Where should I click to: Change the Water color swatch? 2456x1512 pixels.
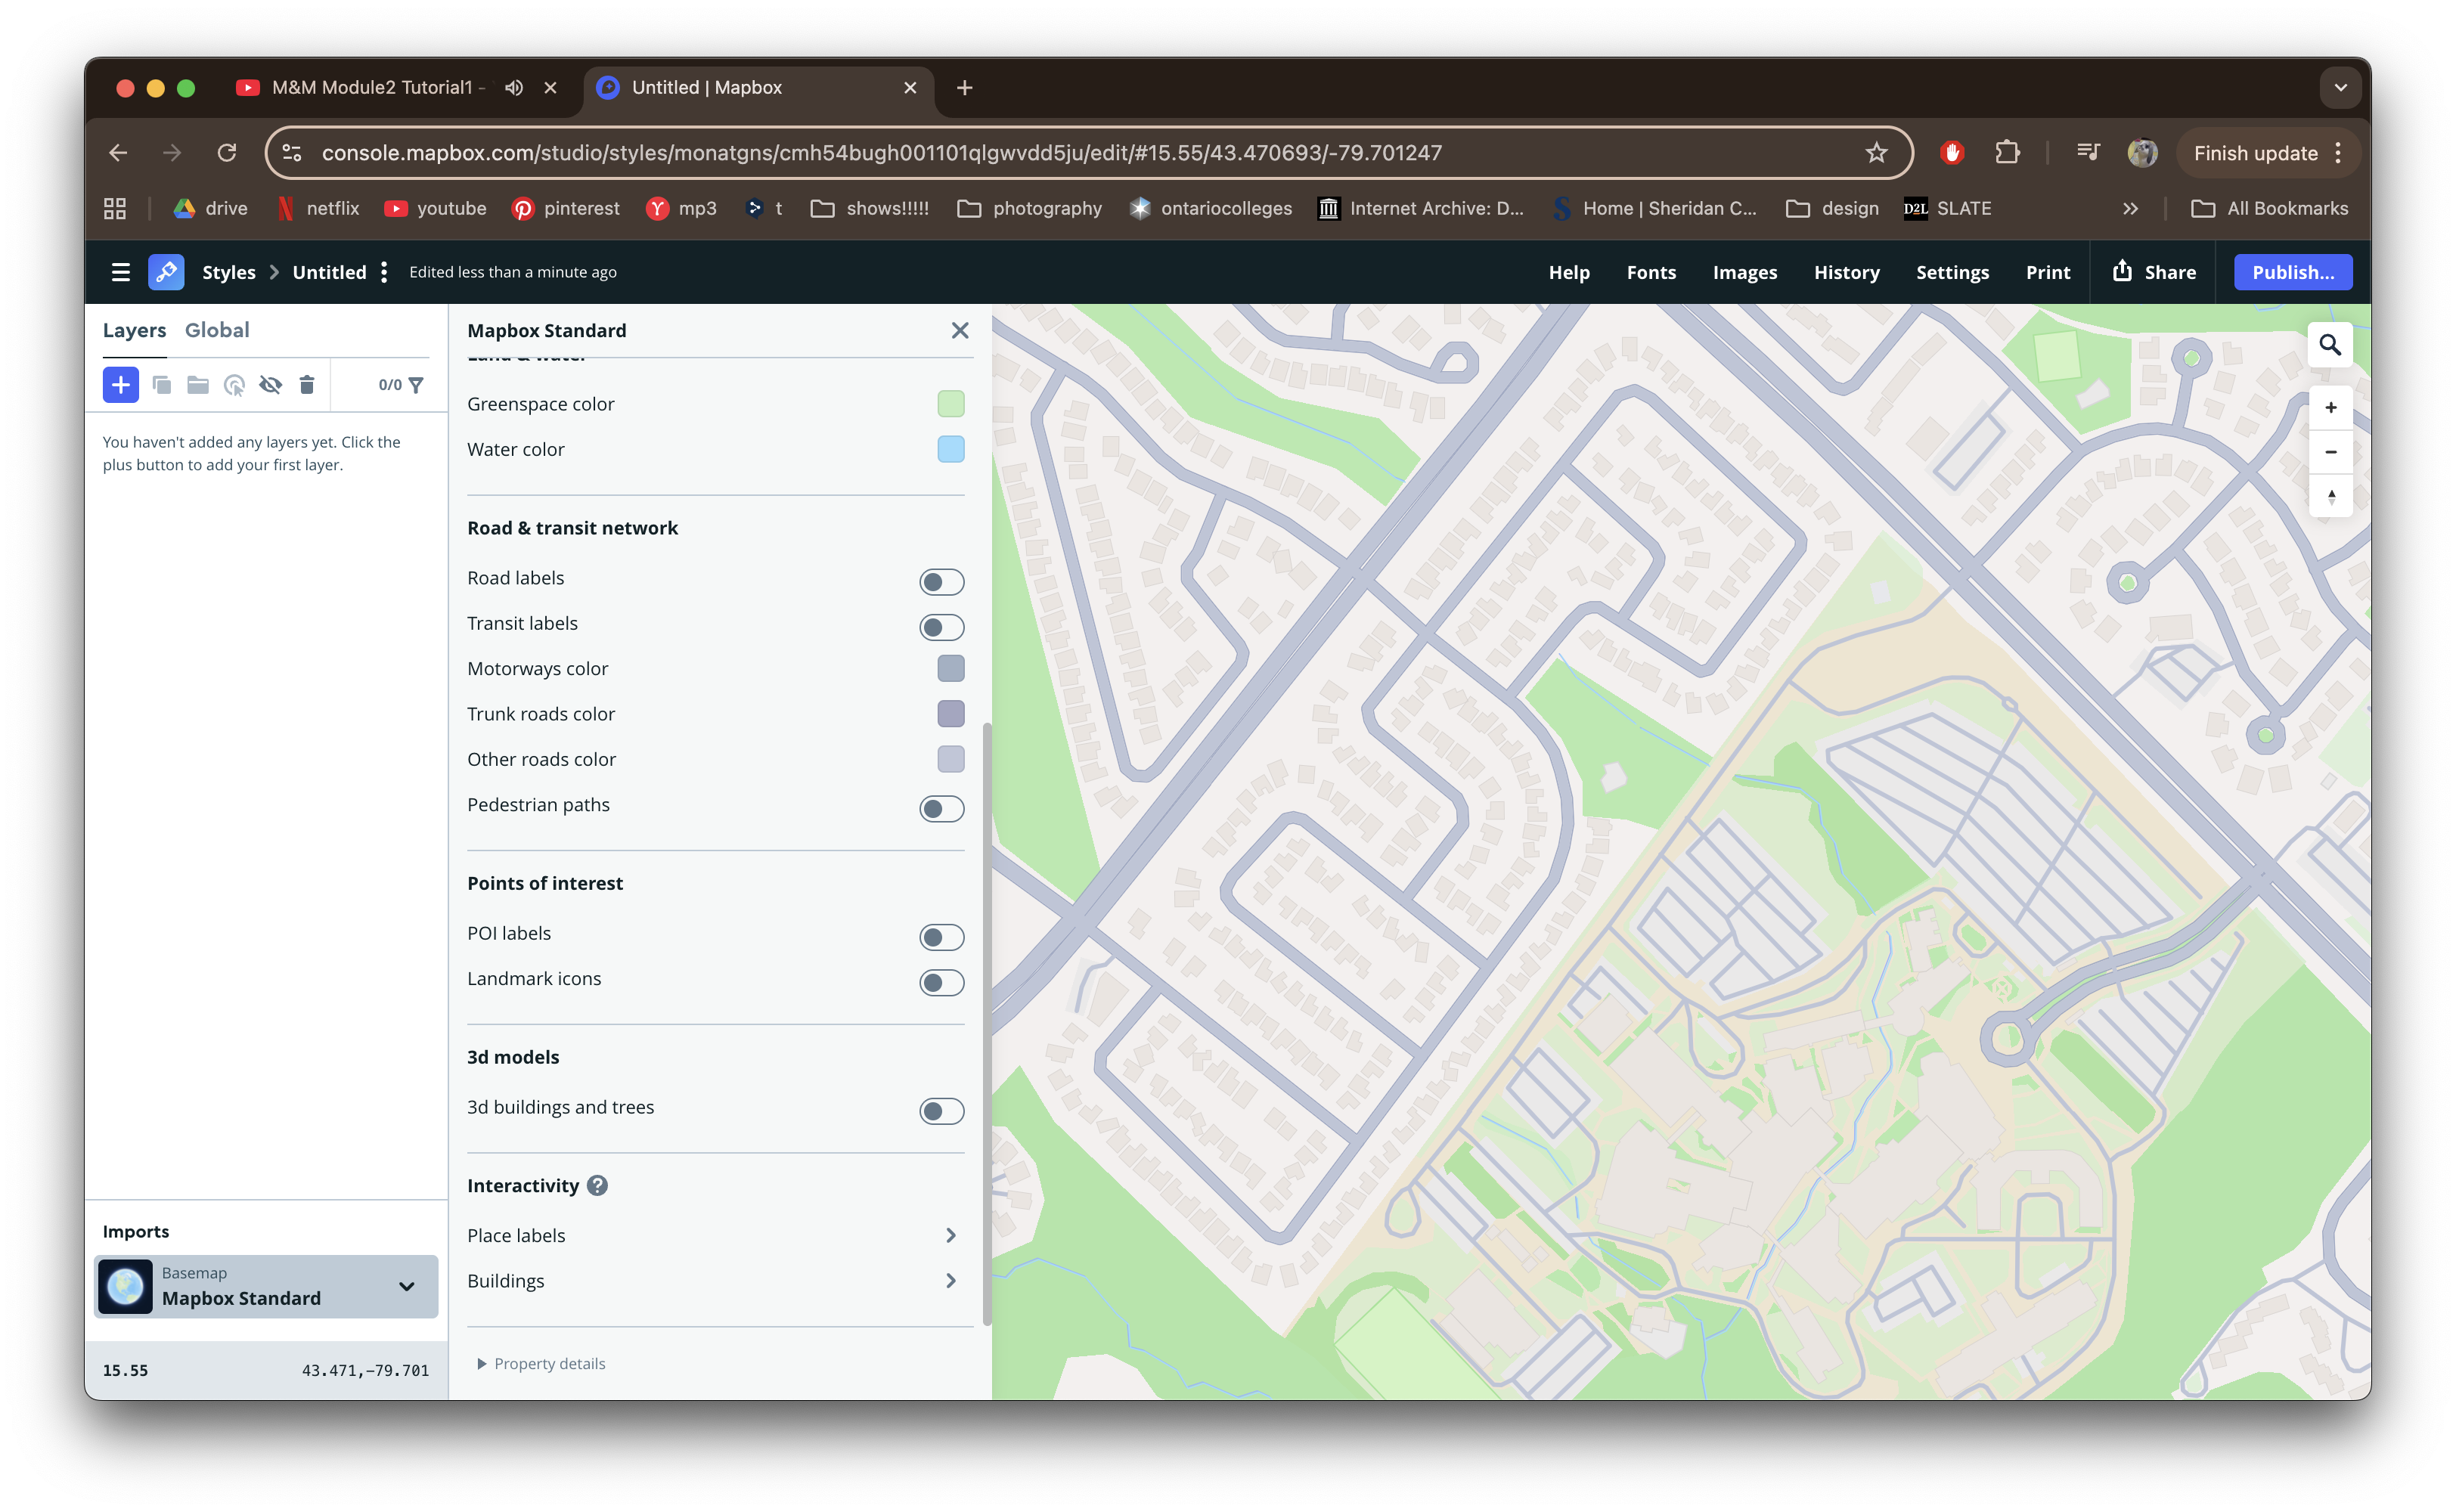949,449
